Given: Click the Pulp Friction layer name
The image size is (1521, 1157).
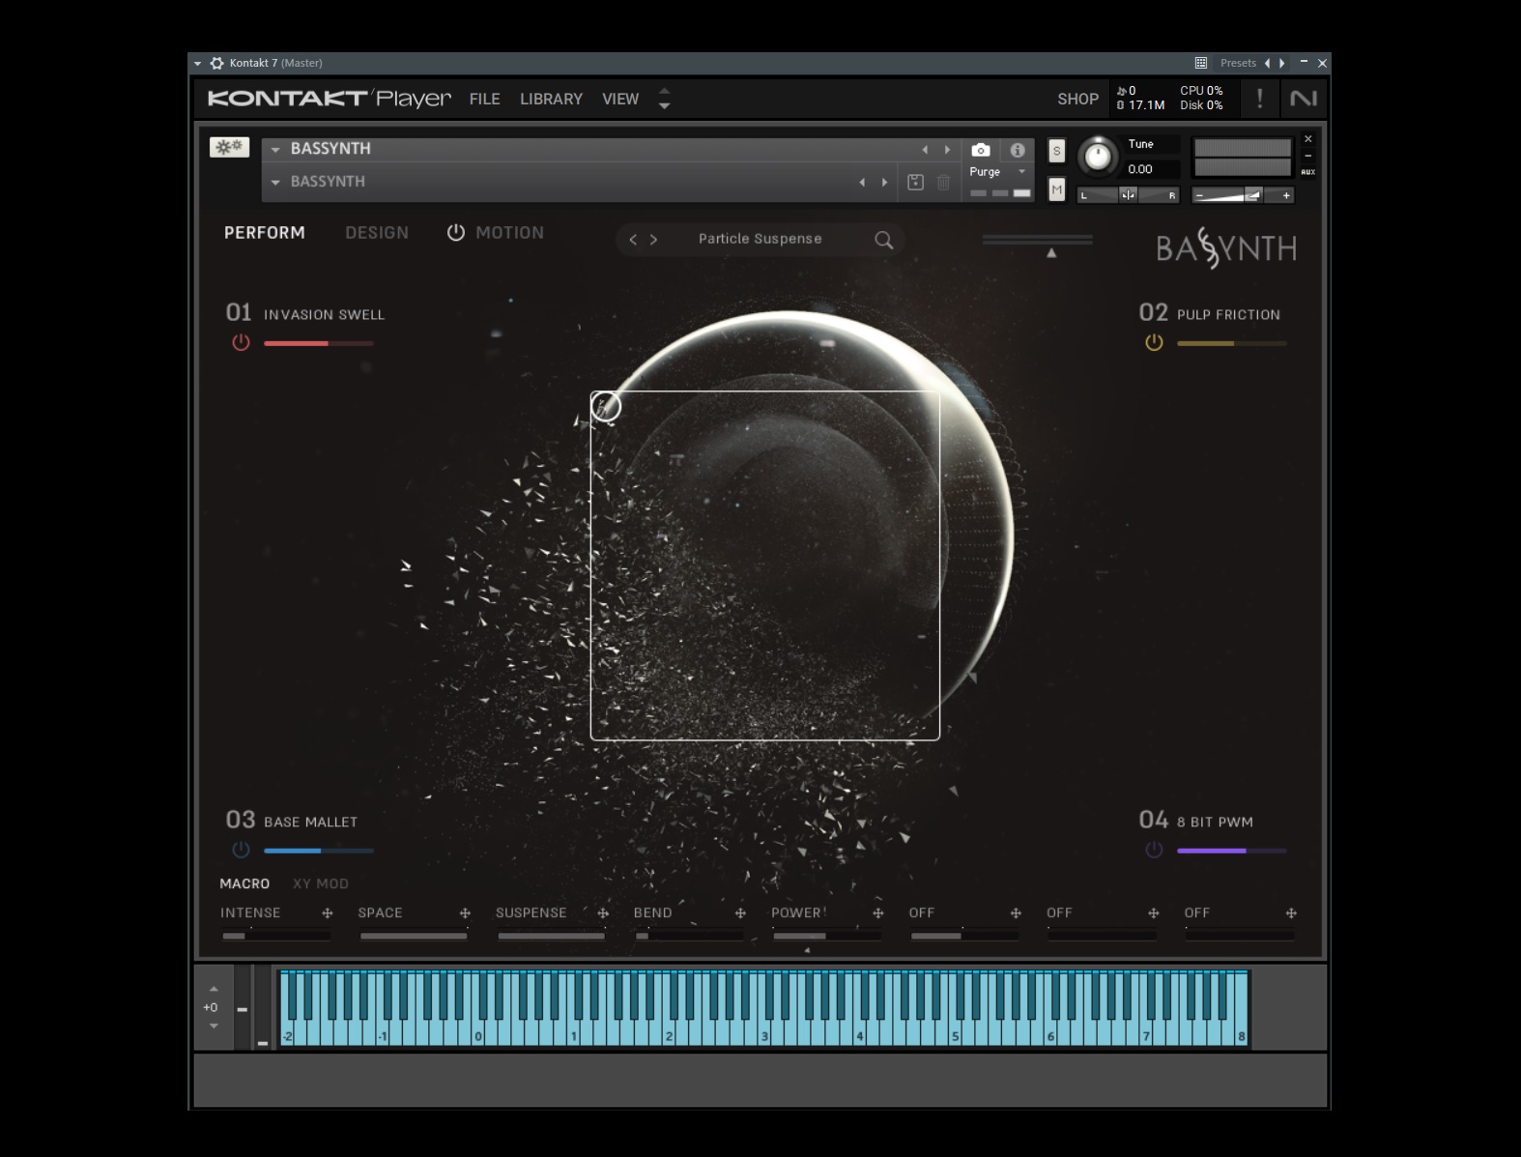Looking at the screenshot, I should click(1228, 315).
